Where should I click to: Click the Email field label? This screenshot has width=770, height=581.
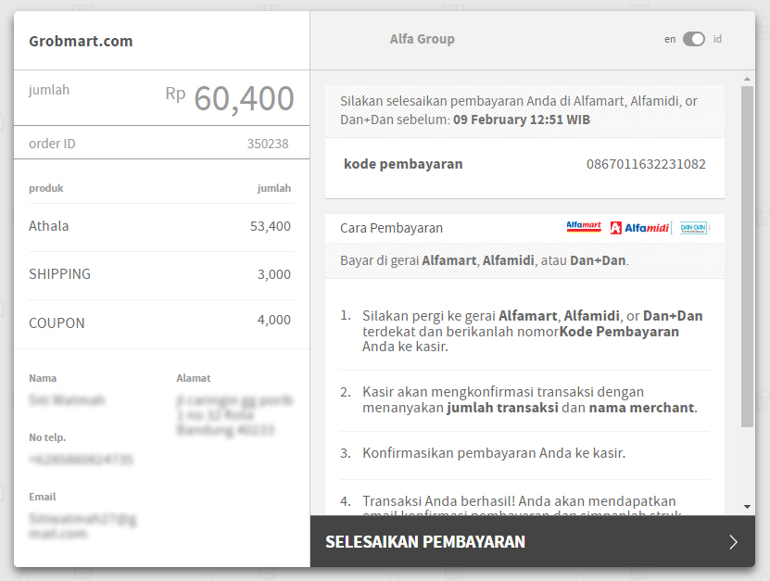(43, 497)
